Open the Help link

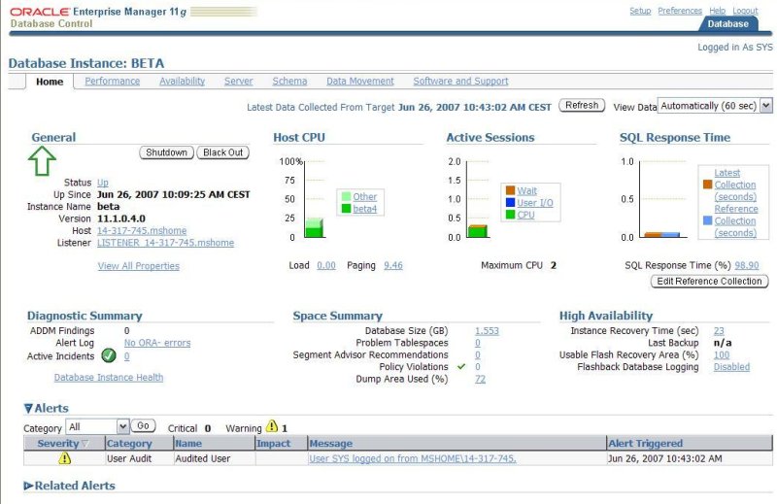(717, 11)
